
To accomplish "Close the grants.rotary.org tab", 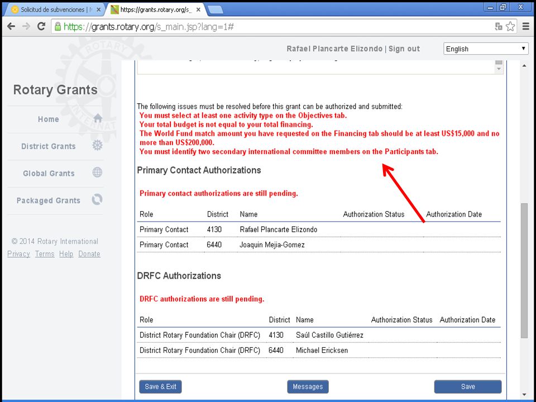I will 198,9.
